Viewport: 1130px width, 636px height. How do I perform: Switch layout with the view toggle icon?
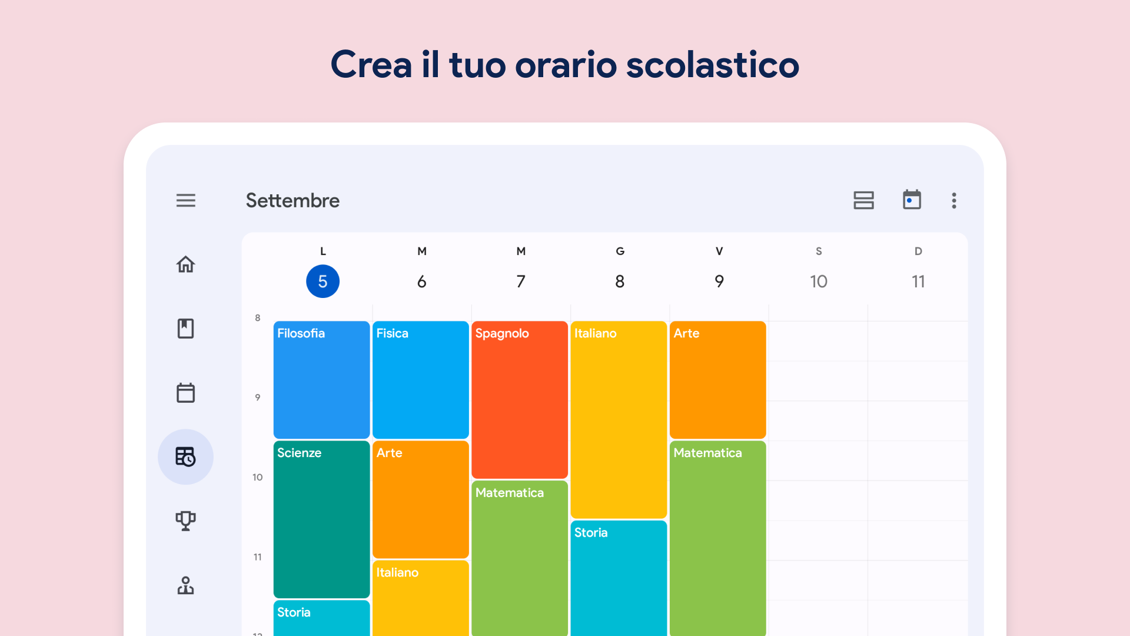point(863,200)
